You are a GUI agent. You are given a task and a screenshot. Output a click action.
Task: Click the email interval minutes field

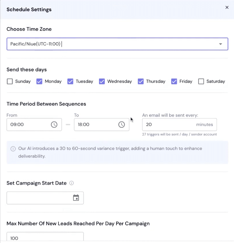click(179, 125)
